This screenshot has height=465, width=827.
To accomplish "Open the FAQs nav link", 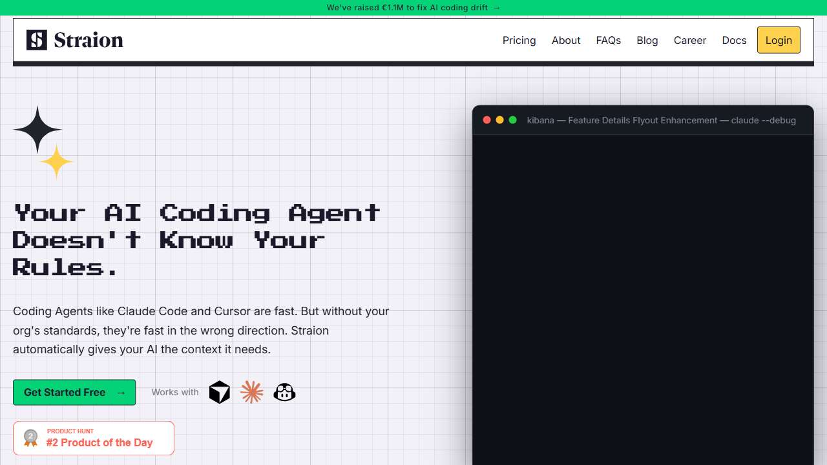I will pos(608,40).
